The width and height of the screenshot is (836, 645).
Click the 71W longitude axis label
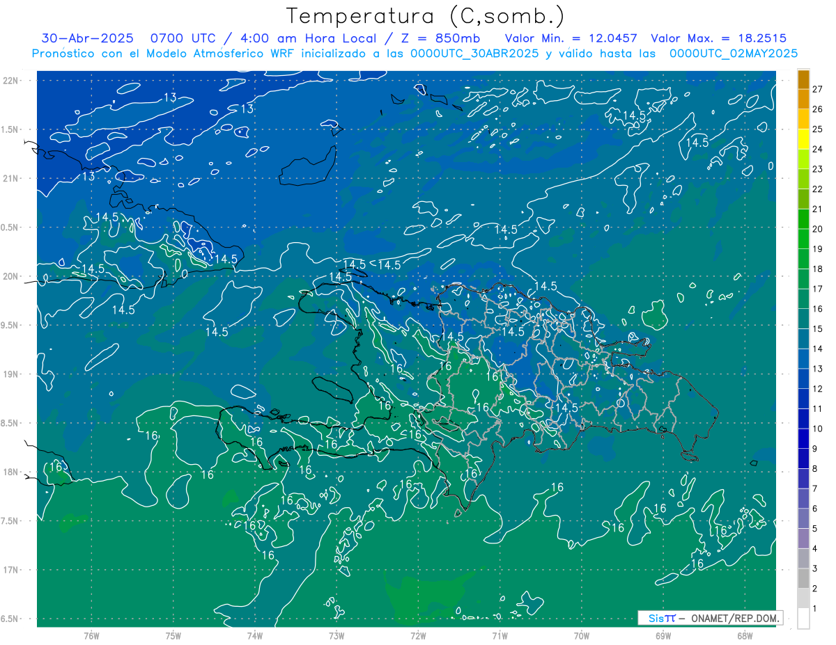pyautogui.click(x=500, y=636)
